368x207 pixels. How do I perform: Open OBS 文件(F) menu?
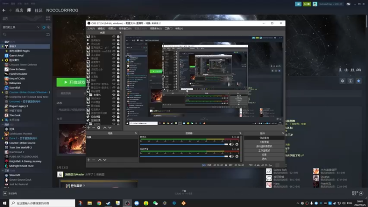(91, 29)
